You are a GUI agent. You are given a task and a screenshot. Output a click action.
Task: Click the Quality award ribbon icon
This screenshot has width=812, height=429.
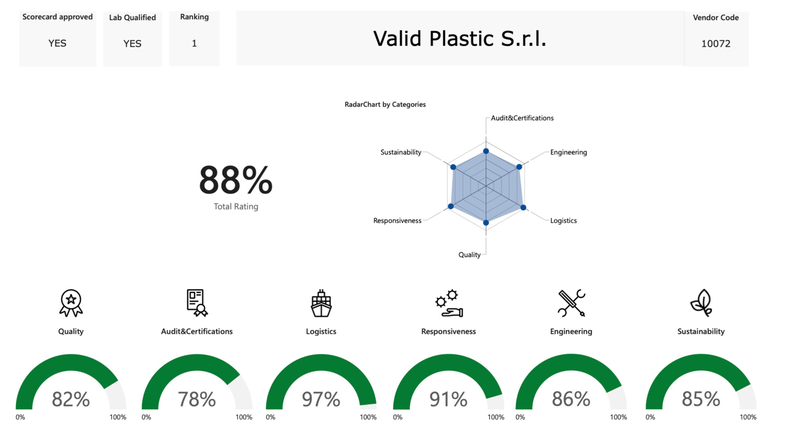pyautogui.click(x=71, y=303)
